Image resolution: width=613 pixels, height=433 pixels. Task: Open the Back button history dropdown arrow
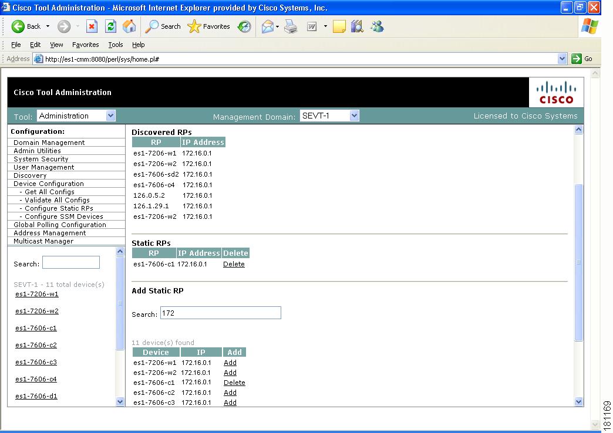pos(48,26)
